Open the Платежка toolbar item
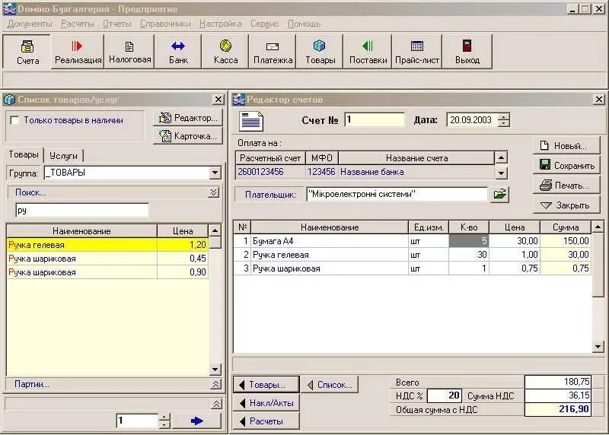 (x=273, y=52)
